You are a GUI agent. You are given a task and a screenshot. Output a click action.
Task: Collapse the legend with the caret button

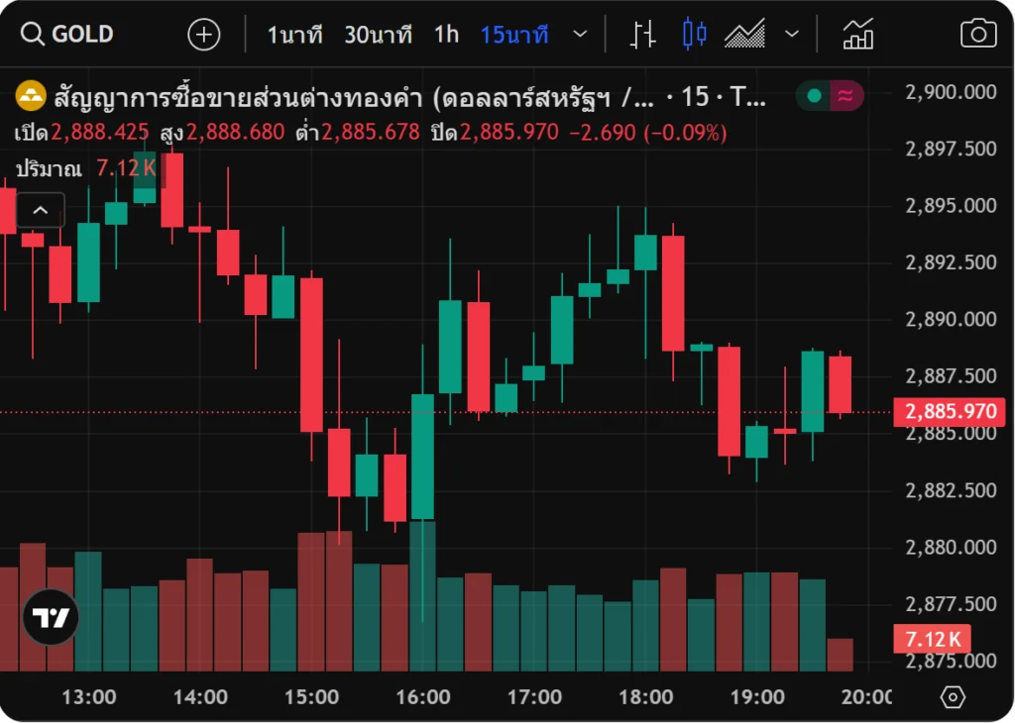click(41, 210)
